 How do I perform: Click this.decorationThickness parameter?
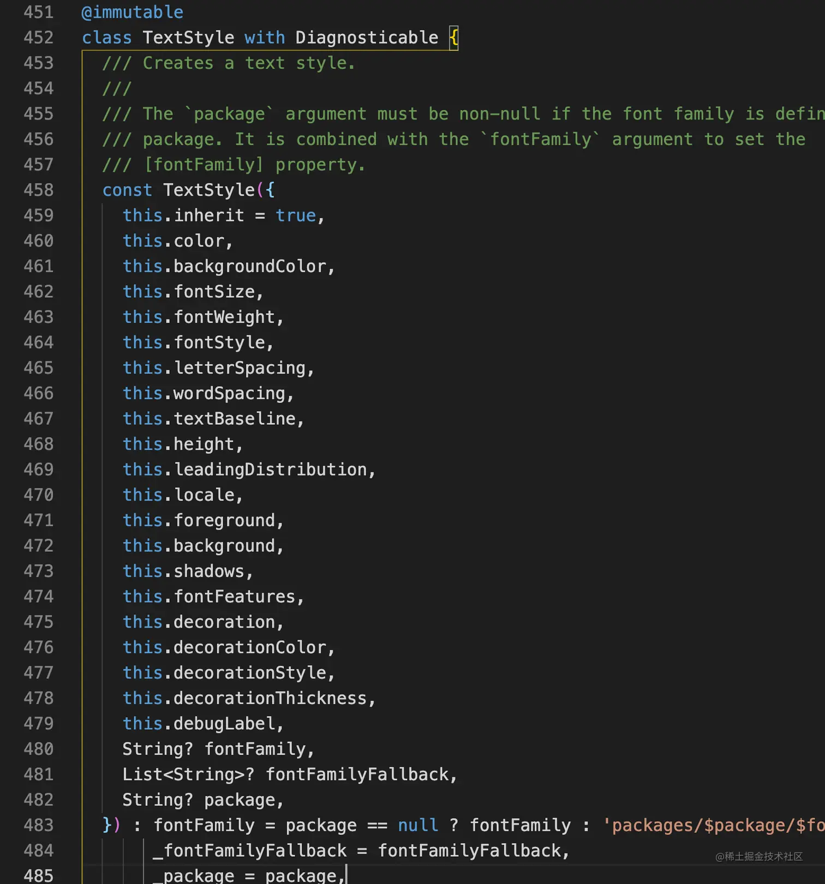tap(245, 698)
